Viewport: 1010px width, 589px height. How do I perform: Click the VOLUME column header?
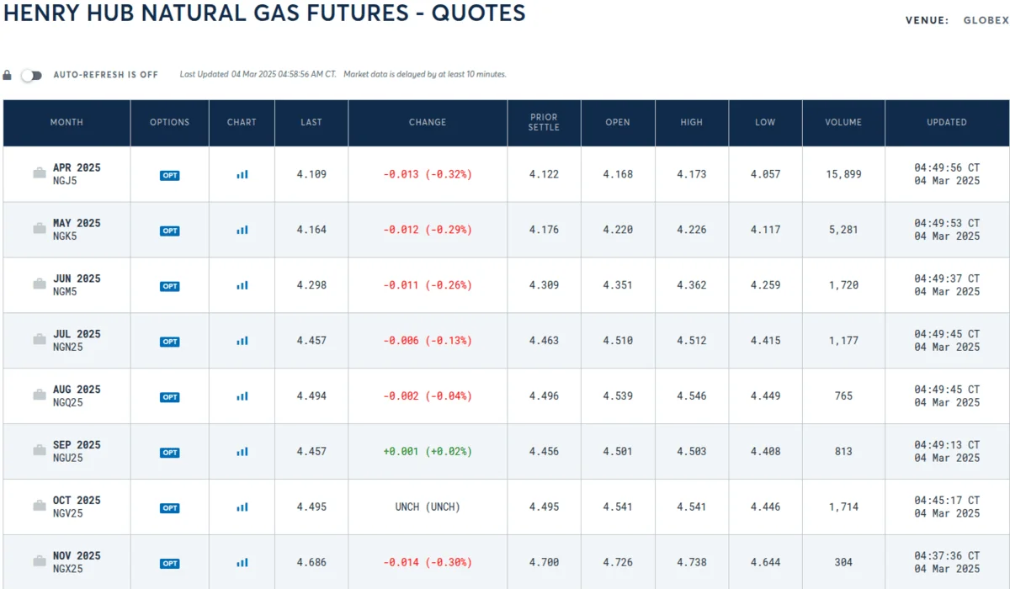point(843,122)
